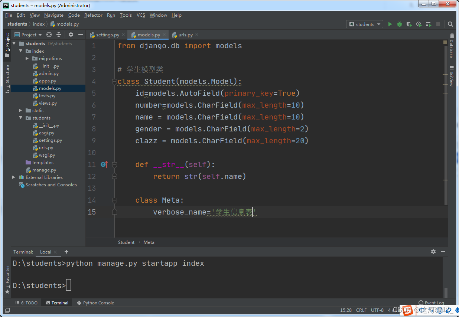459x317 pixels.
Task: Click the Profile run icon
Action: click(419, 24)
